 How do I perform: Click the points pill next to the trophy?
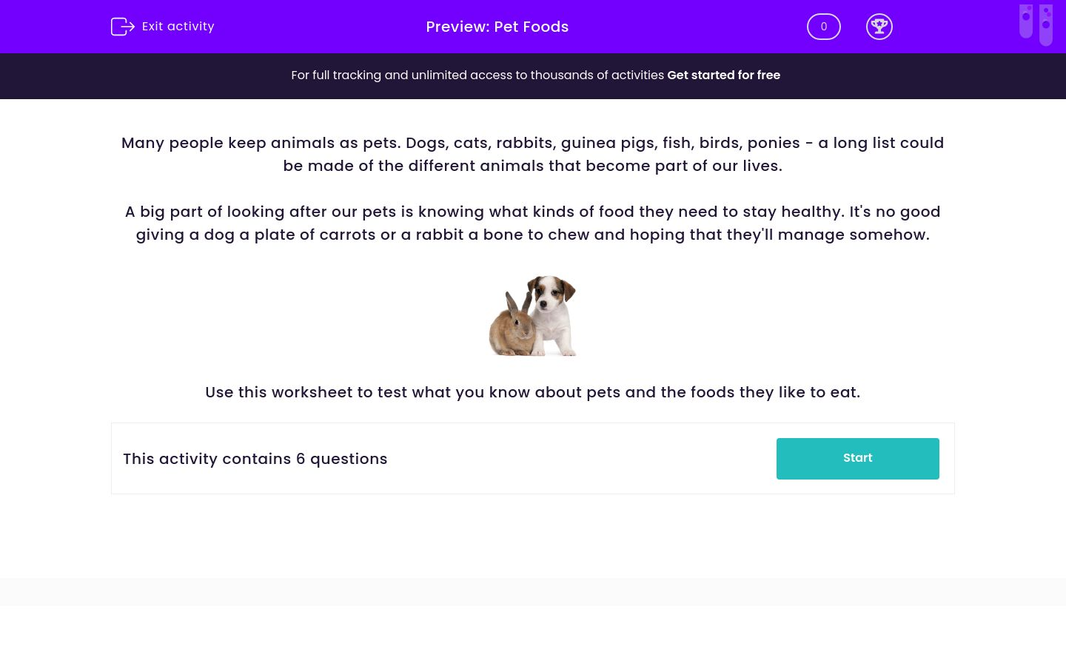point(823,27)
